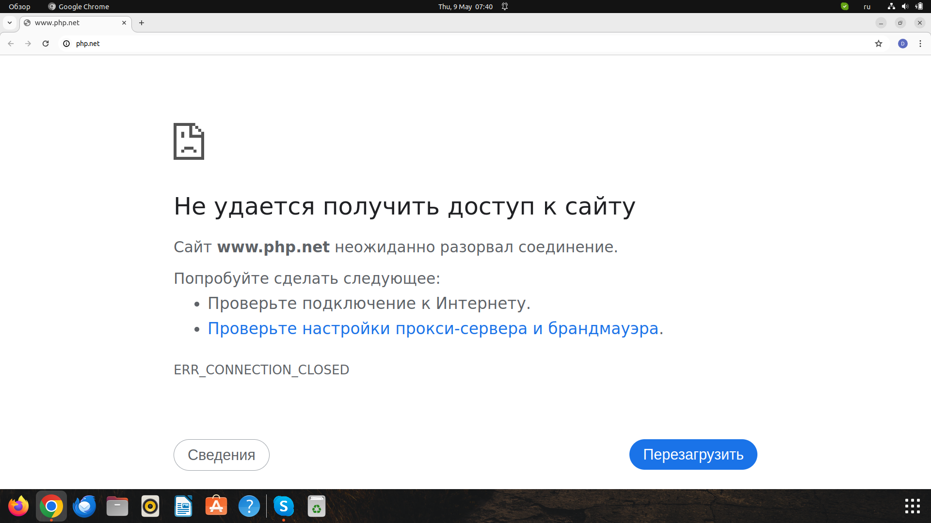Go back using the back arrow
Screen dimensions: 931x523
coord(11,44)
